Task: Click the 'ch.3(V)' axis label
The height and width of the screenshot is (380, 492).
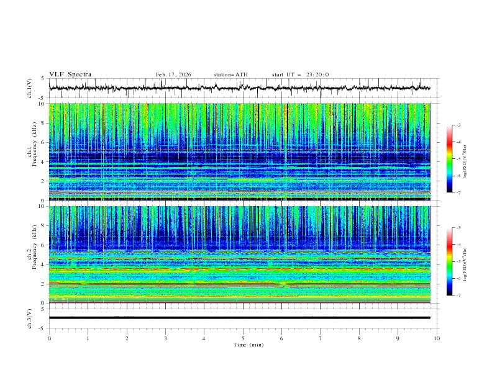Action: tap(30, 319)
